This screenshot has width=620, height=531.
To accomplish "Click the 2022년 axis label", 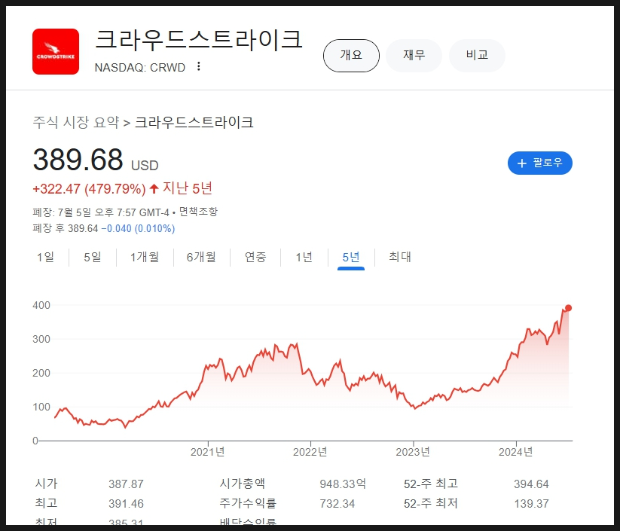I will [x=310, y=452].
